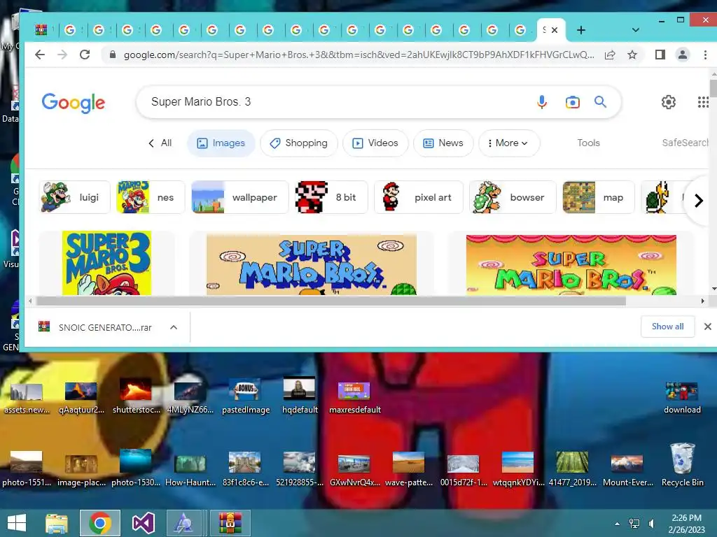Select the Recycle Bin desktop icon

(682, 465)
